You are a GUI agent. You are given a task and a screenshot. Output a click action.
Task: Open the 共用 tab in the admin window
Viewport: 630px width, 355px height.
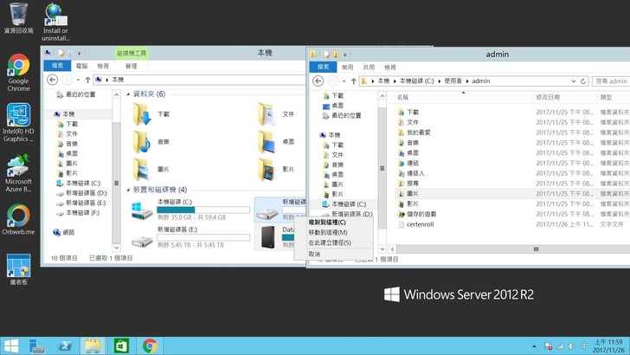point(369,68)
